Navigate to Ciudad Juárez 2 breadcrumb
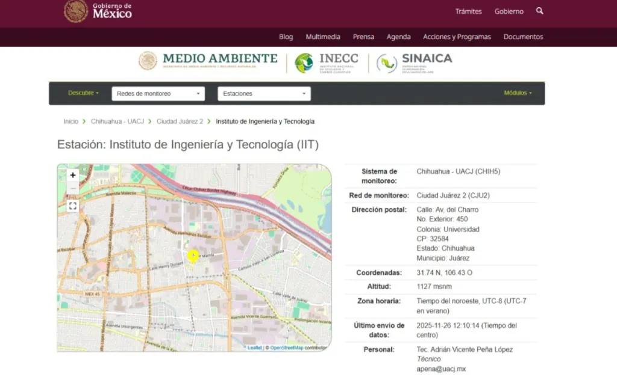 pyautogui.click(x=180, y=121)
